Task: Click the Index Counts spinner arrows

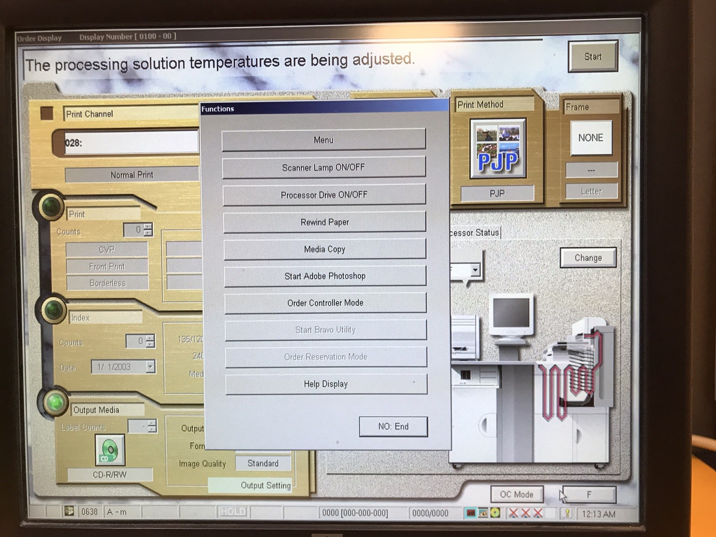Action: (x=150, y=341)
